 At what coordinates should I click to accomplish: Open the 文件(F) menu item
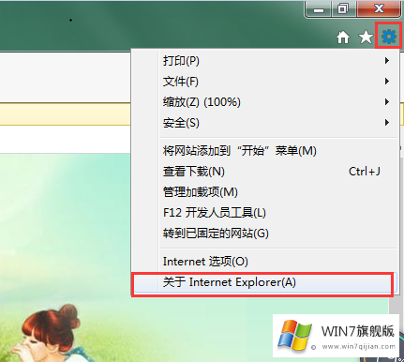264,82
